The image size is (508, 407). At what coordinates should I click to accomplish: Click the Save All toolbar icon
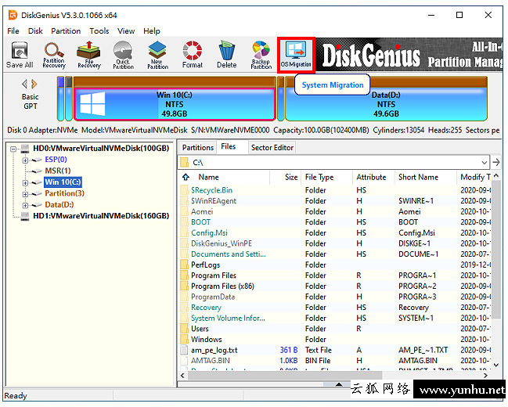tap(20, 55)
